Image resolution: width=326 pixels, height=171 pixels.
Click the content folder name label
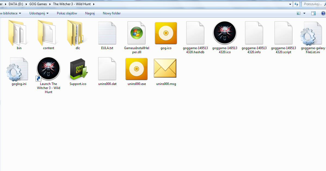pos(48,48)
